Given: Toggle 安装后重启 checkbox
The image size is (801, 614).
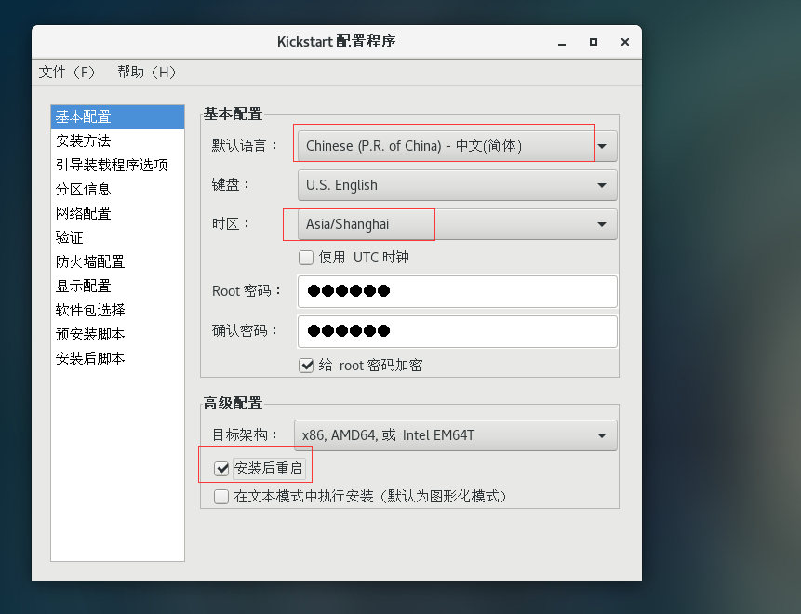Looking at the screenshot, I should coord(221,469).
